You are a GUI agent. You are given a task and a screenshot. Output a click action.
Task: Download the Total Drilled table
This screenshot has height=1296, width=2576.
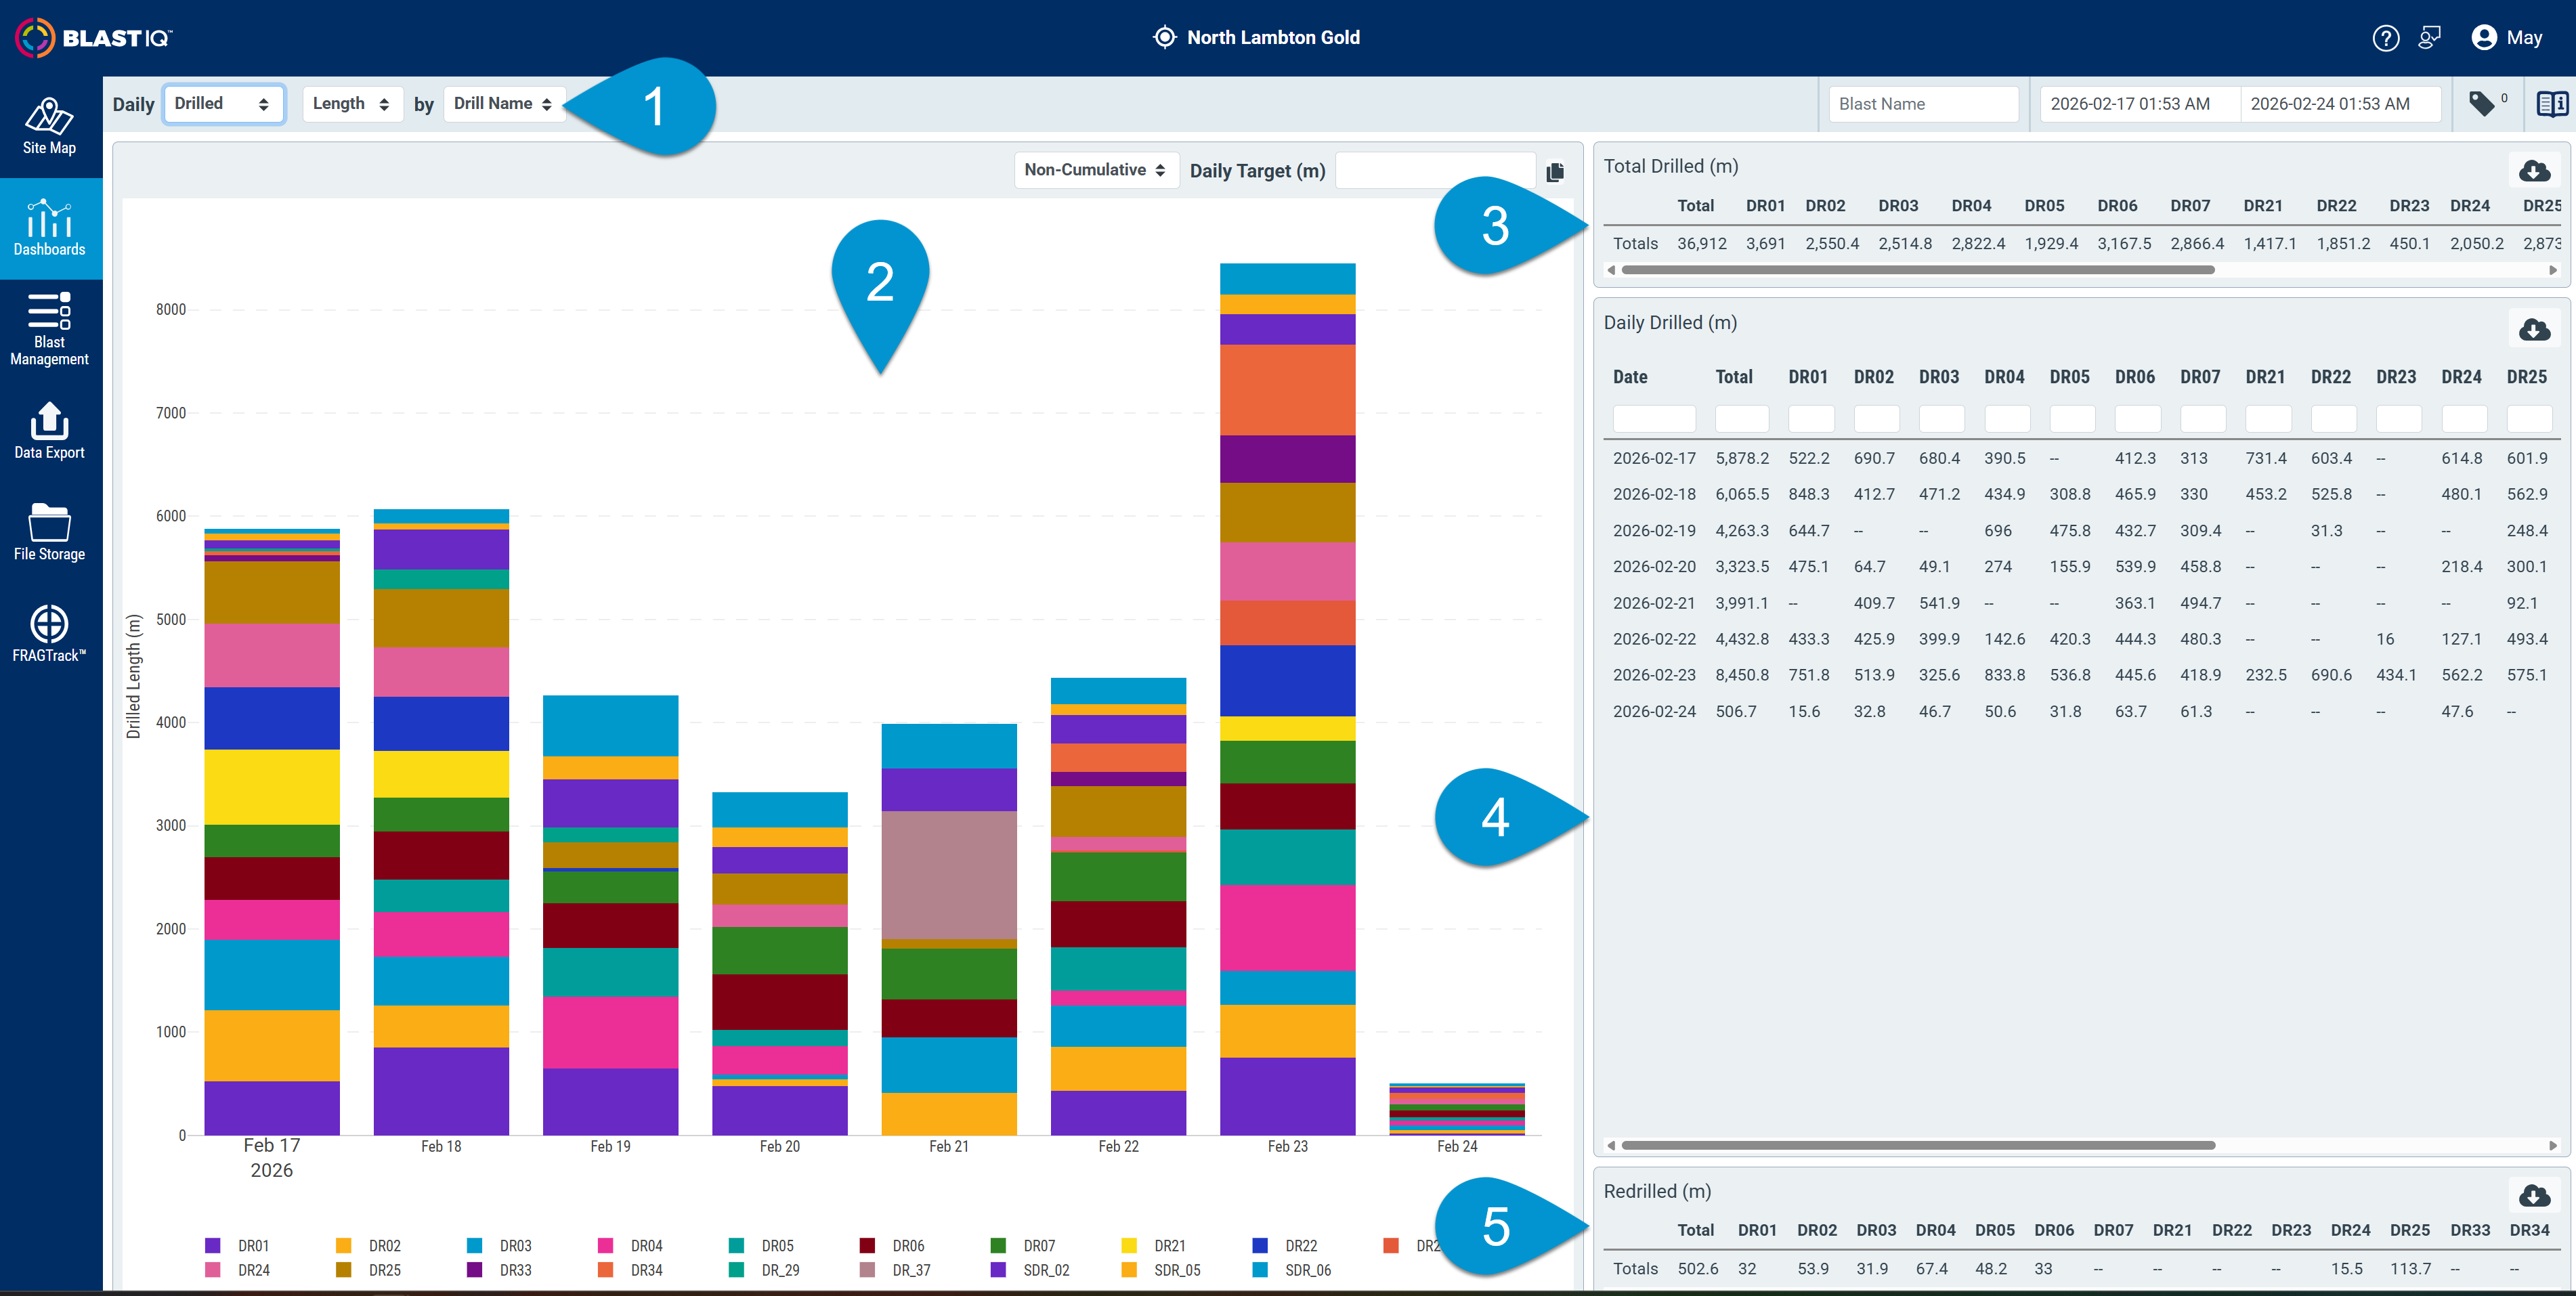pos(2533,171)
